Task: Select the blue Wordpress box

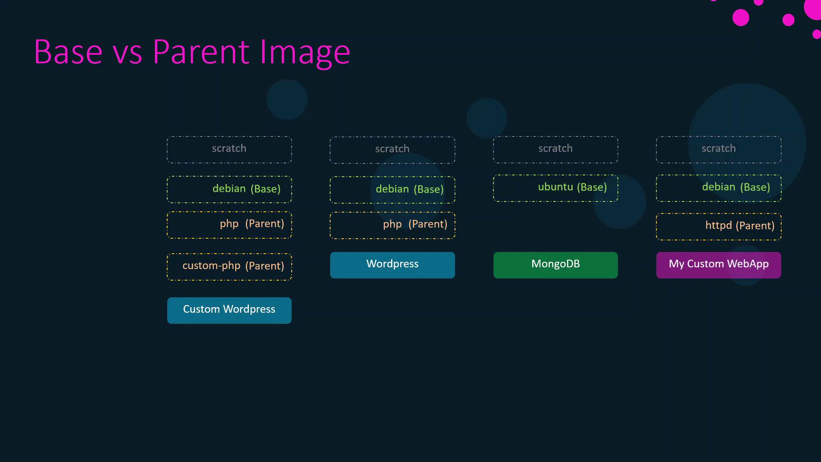Action: click(392, 265)
